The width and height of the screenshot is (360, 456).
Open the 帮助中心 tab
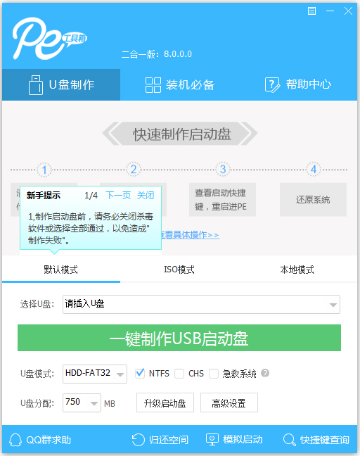[x=298, y=84]
